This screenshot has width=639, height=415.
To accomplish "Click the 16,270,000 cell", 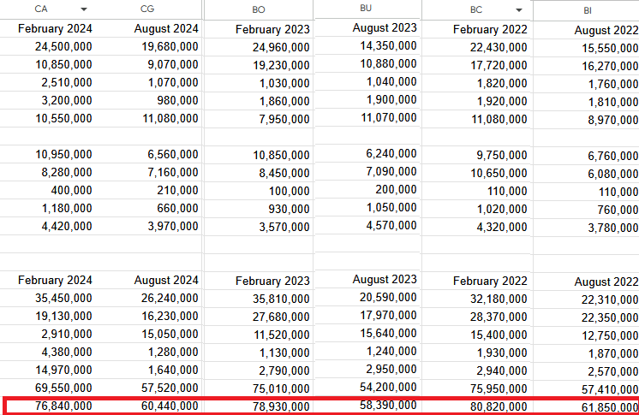I will pyautogui.click(x=610, y=67).
